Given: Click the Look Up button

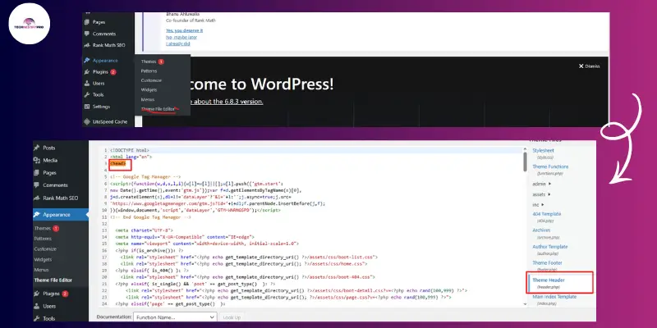Looking at the screenshot, I should (232, 317).
